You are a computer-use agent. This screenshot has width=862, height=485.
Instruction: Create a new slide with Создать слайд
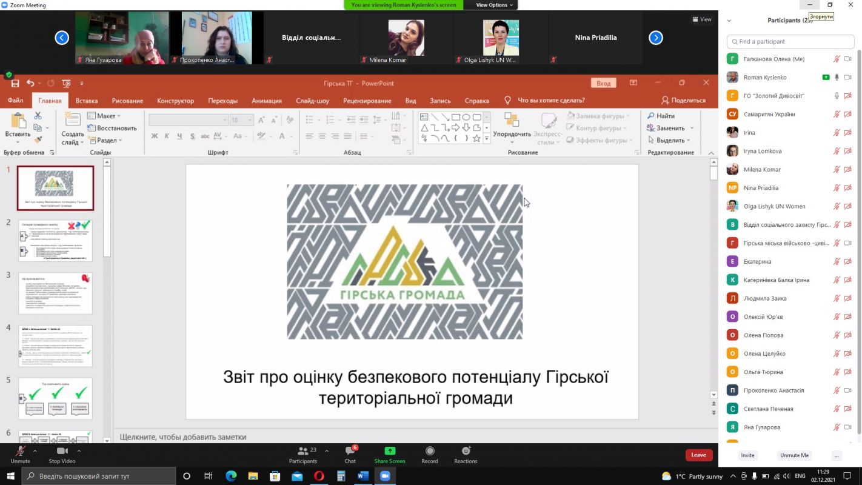pos(73,129)
